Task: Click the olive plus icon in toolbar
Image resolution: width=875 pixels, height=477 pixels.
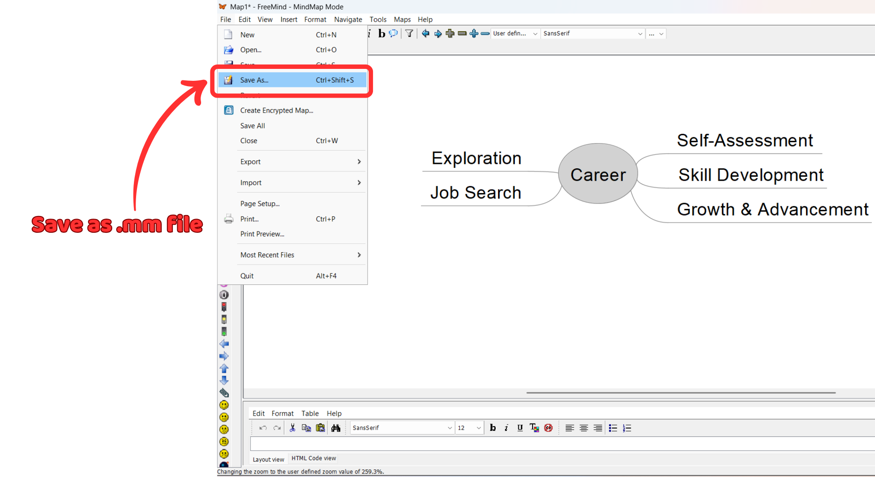Action: pos(450,34)
